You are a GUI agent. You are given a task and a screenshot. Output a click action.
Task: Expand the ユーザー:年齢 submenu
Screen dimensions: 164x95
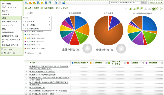pos(36,25)
